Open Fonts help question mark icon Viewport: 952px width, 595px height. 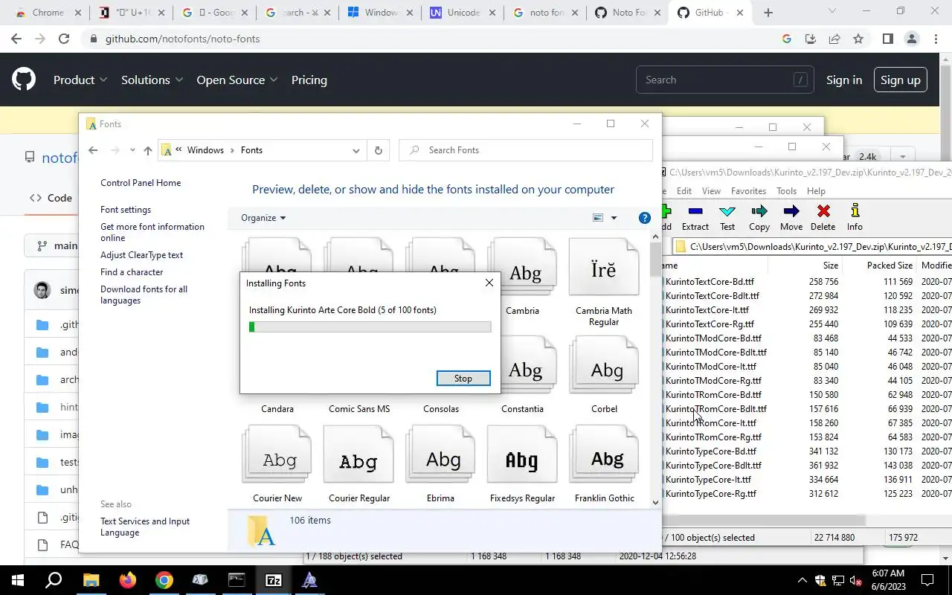coord(645,218)
